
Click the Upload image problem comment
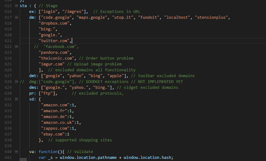click(94, 64)
